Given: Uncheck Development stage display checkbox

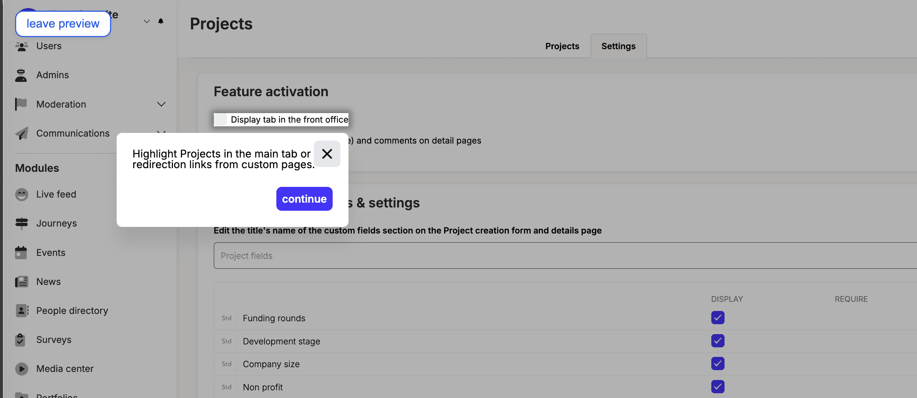Looking at the screenshot, I should 718,341.
